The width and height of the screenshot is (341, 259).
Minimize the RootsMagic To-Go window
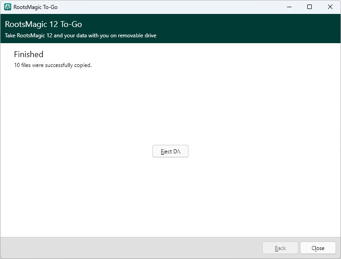tap(289, 7)
